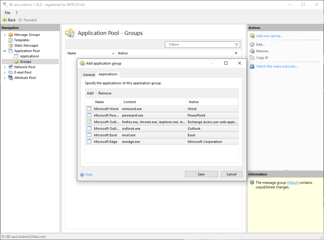This screenshot has width=324, height=240.
Task: Open the File menu
Action: pos(7,13)
